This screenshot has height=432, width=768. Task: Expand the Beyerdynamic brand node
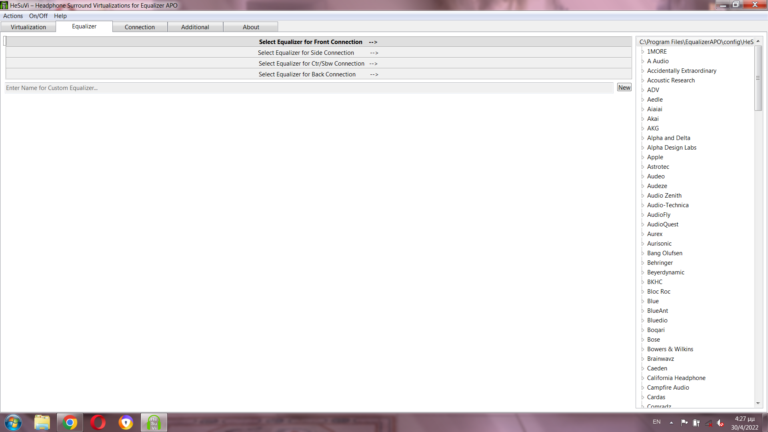click(643, 272)
